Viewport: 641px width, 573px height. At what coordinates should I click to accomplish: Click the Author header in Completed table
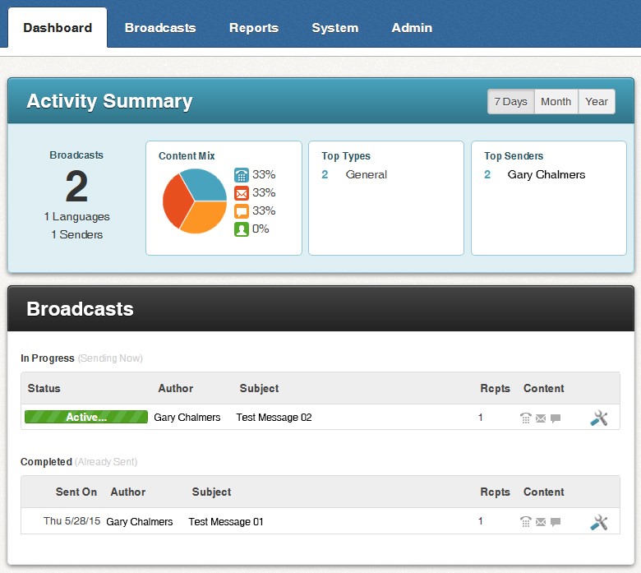128,492
